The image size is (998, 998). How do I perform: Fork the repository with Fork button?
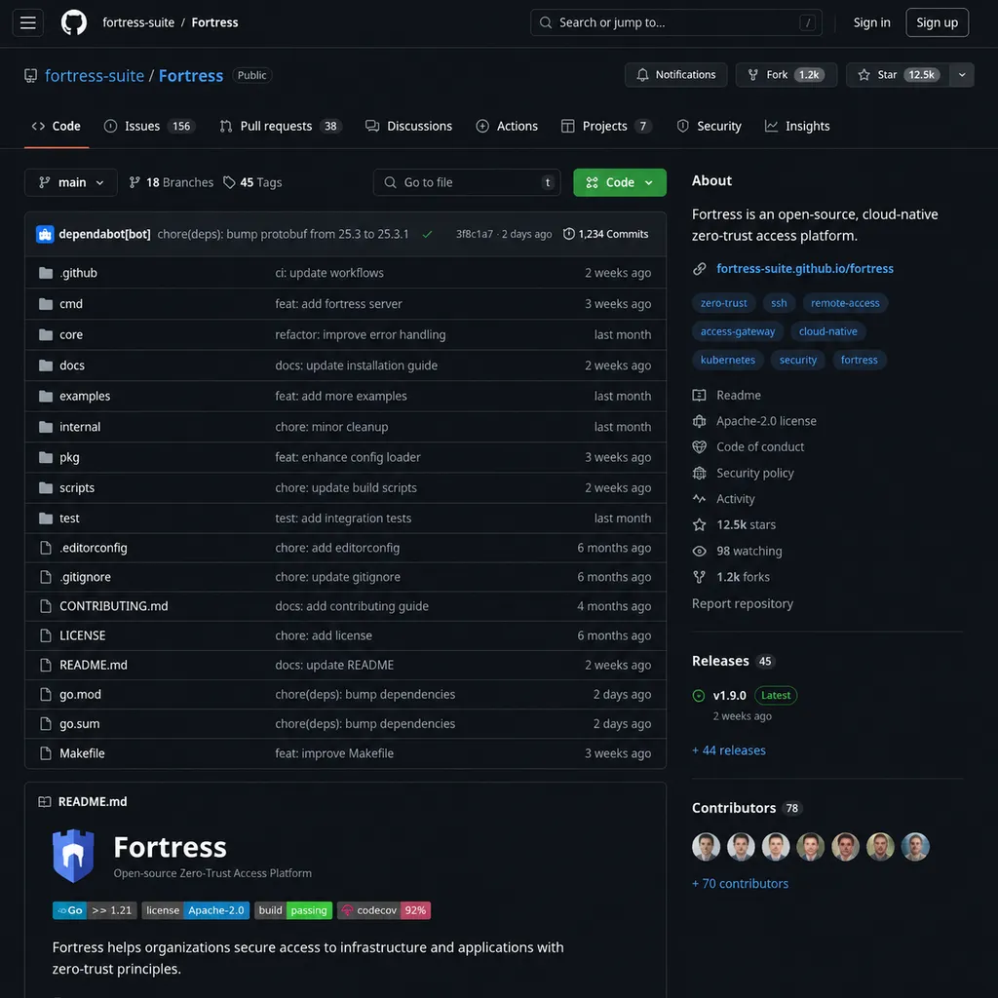[787, 75]
